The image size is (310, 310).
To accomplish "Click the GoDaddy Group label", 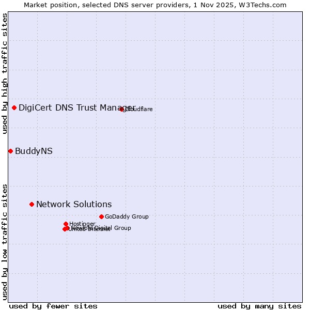I will pyautogui.click(x=127, y=216).
